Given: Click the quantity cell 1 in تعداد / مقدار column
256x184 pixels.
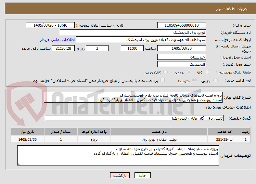Looking at the screenshot, I should click(61, 139).
